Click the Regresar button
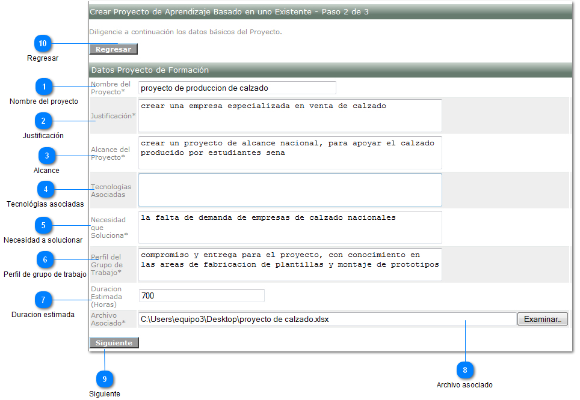Screen dimensions: 580x400 (x=113, y=49)
